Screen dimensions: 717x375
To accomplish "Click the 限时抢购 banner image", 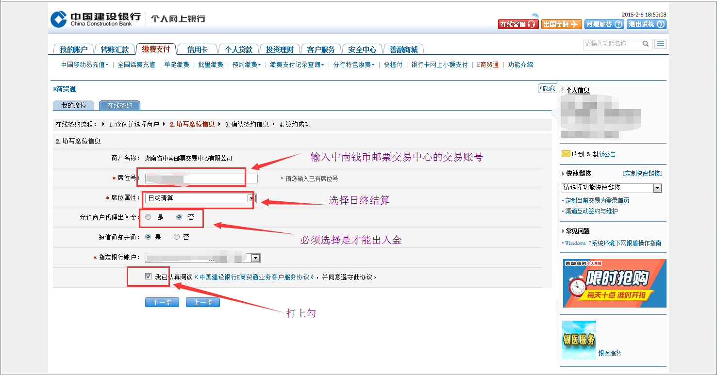I will point(614,283).
